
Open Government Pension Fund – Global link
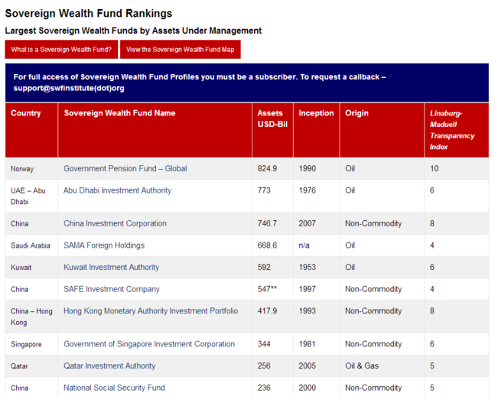(125, 168)
